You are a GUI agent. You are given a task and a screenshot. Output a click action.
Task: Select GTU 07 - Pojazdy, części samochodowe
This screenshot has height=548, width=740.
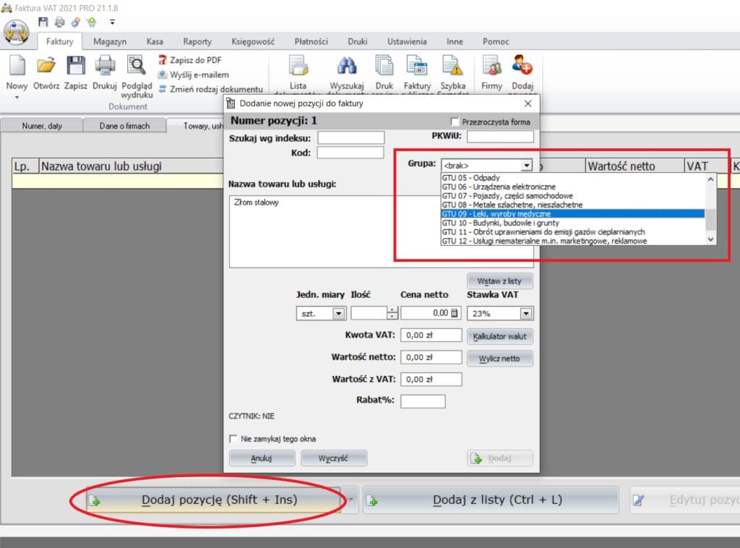[x=507, y=196]
